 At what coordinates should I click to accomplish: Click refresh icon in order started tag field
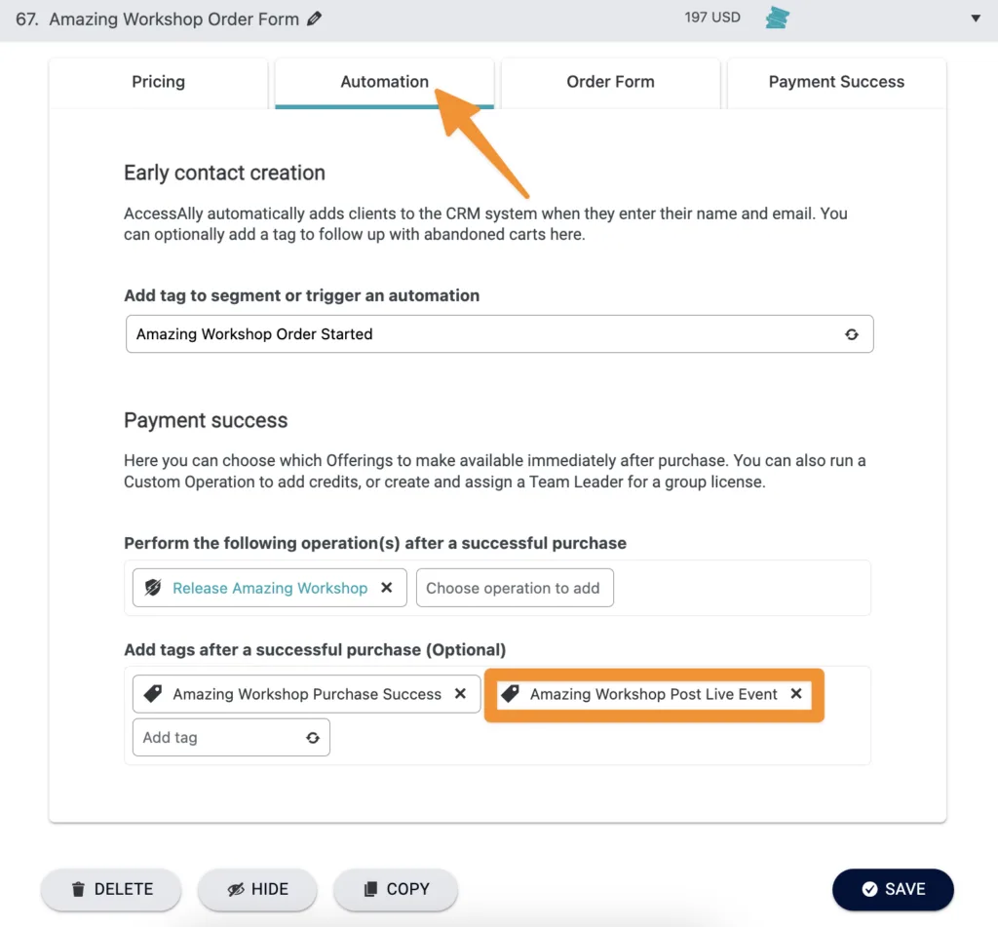tap(851, 334)
